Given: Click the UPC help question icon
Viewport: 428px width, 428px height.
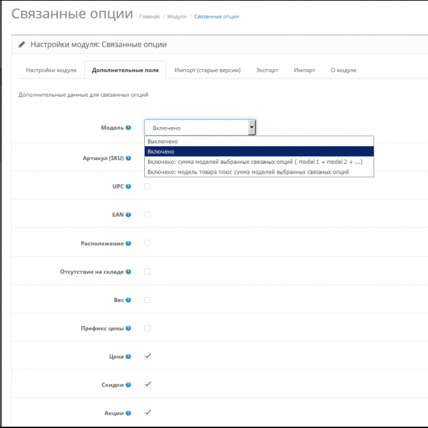Looking at the screenshot, I should (x=128, y=186).
